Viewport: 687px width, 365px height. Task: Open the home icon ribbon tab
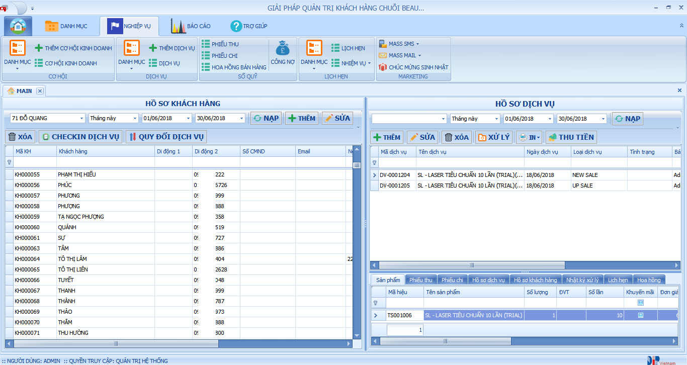click(18, 26)
